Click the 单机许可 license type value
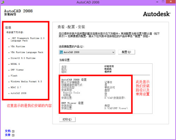 (x=110, y=87)
